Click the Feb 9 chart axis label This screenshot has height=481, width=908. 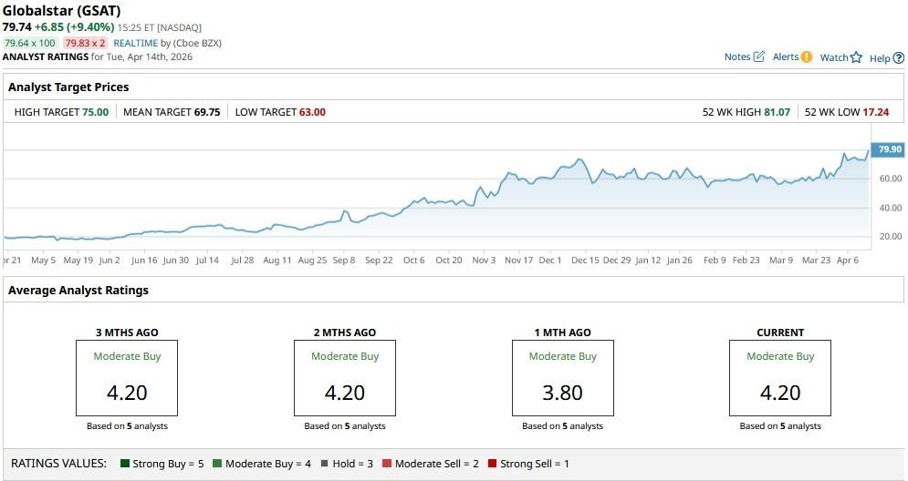[x=715, y=261]
